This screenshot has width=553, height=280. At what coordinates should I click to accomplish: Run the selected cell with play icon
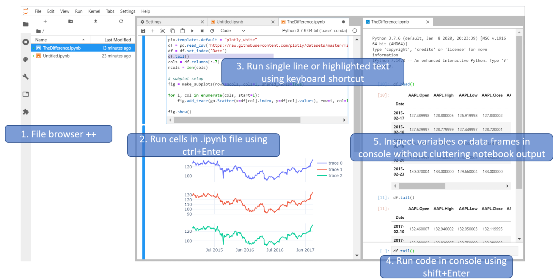click(x=192, y=31)
